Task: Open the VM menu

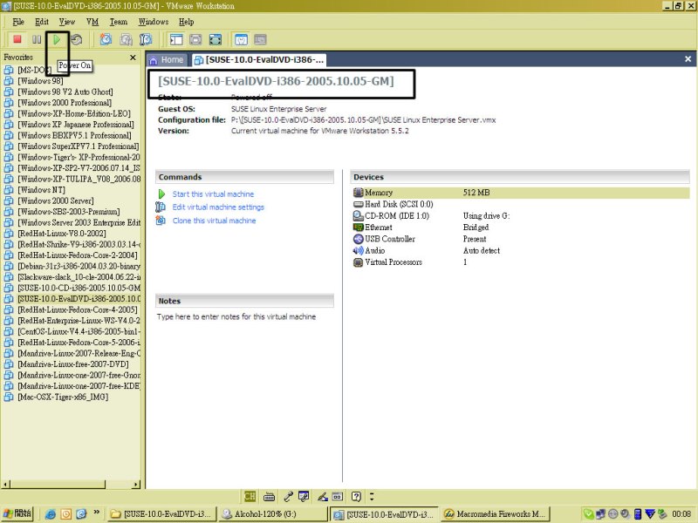Action: click(x=92, y=22)
